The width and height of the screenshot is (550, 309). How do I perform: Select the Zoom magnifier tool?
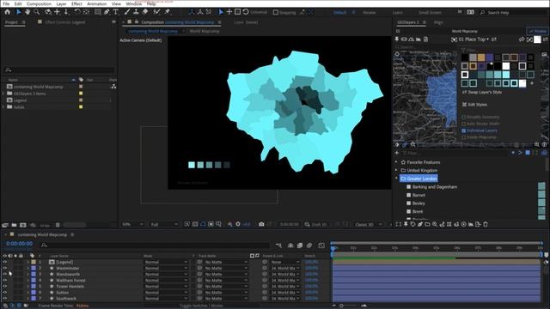tap(36, 12)
